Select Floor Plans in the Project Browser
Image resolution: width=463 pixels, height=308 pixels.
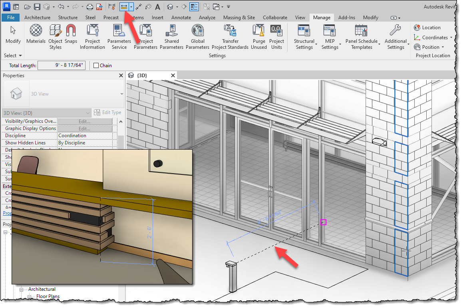click(48, 296)
